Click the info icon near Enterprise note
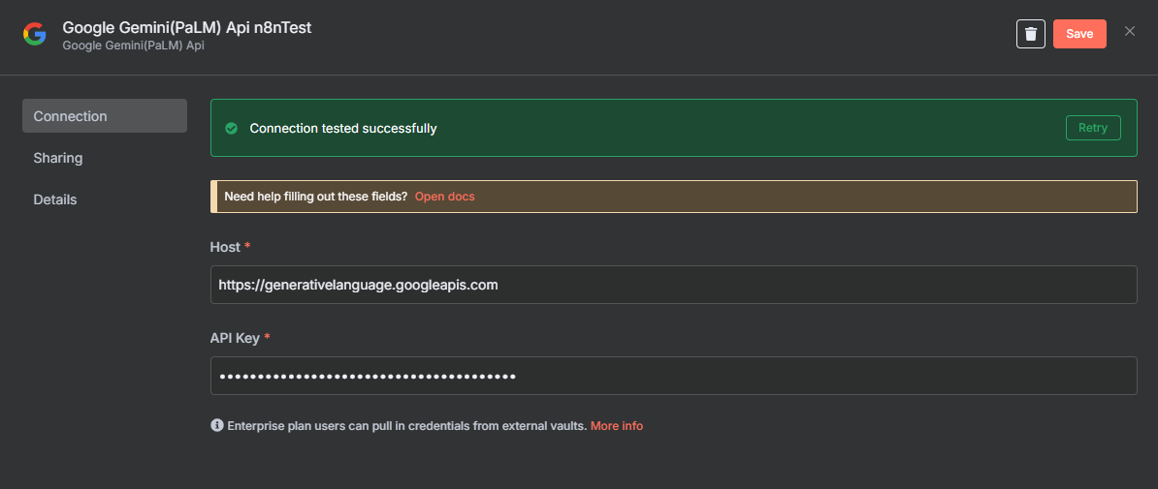The image size is (1158, 489). [x=217, y=425]
